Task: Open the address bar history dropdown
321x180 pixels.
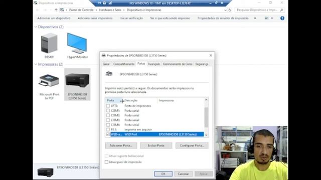Action: pos(225,10)
